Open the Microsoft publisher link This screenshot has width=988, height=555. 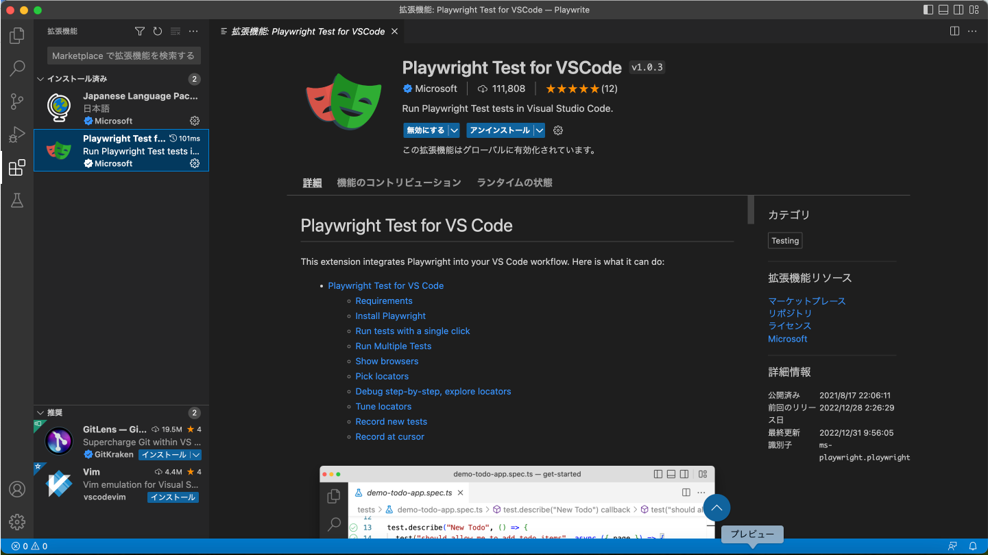[x=436, y=88]
